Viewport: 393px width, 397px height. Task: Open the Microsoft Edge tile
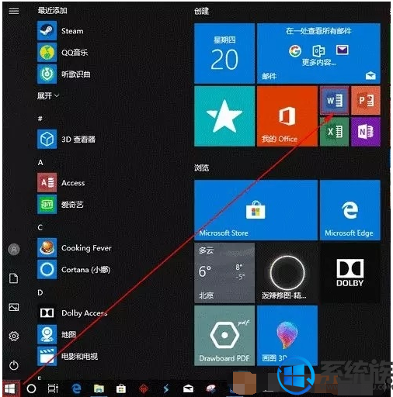point(350,210)
